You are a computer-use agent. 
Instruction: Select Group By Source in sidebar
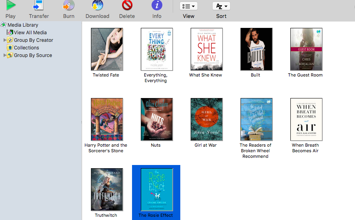click(x=33, y=55)
